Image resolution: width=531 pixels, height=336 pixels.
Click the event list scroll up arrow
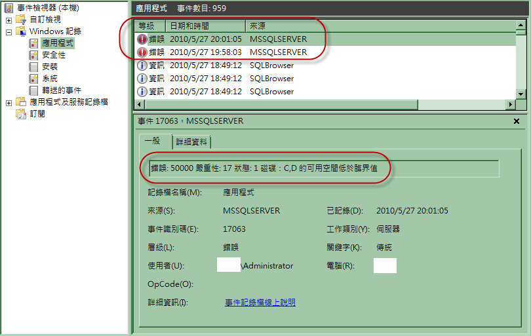[x=521, y=25]
